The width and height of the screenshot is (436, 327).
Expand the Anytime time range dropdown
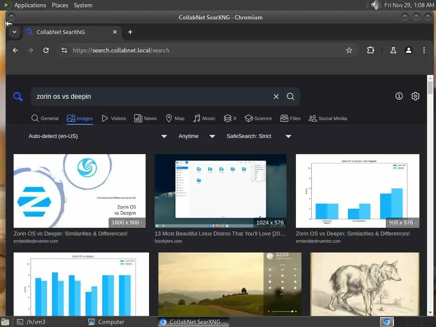[197, 136]
